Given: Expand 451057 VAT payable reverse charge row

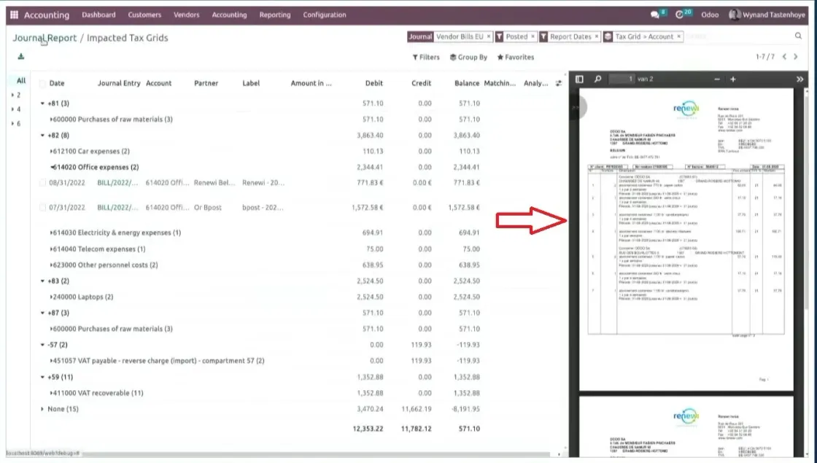Looking at the screenshot, I should 51,360.
